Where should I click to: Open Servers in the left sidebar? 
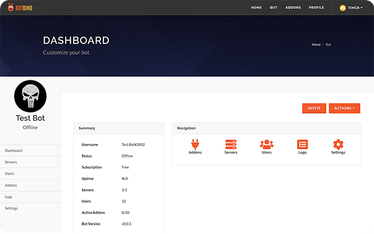tap(11, 162)
